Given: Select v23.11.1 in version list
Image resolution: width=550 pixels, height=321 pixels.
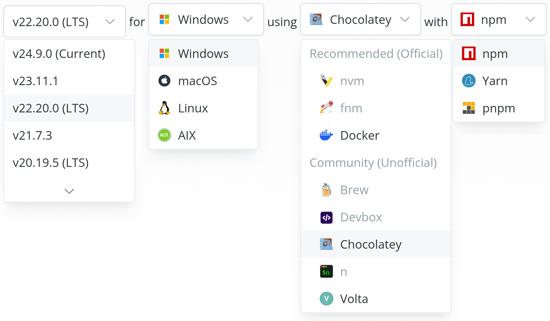Looking at the screenshot, I should [x=35, y=81].
